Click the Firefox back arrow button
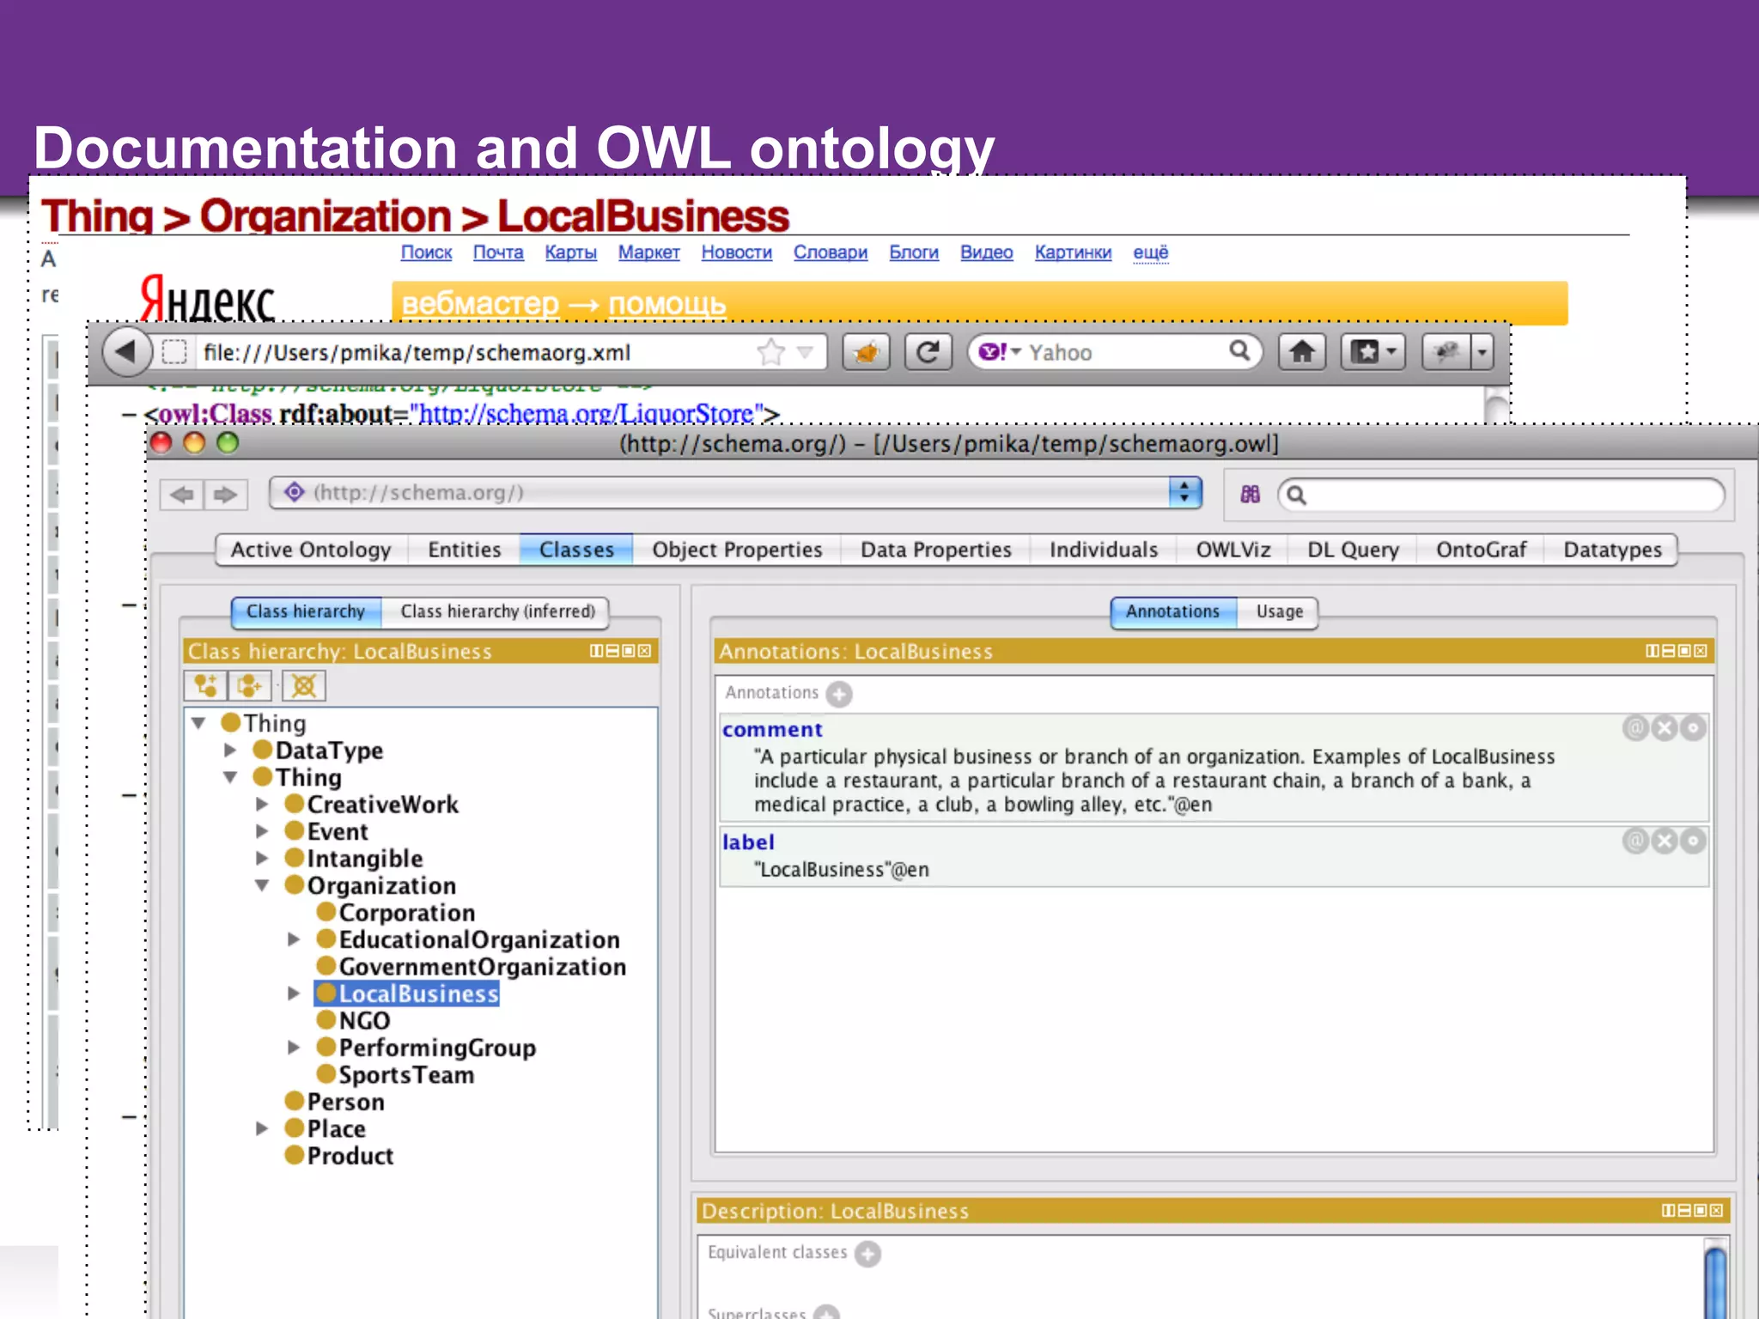Image resolution: width=1759 pixels, height=1319 pixels. point(127,351)
